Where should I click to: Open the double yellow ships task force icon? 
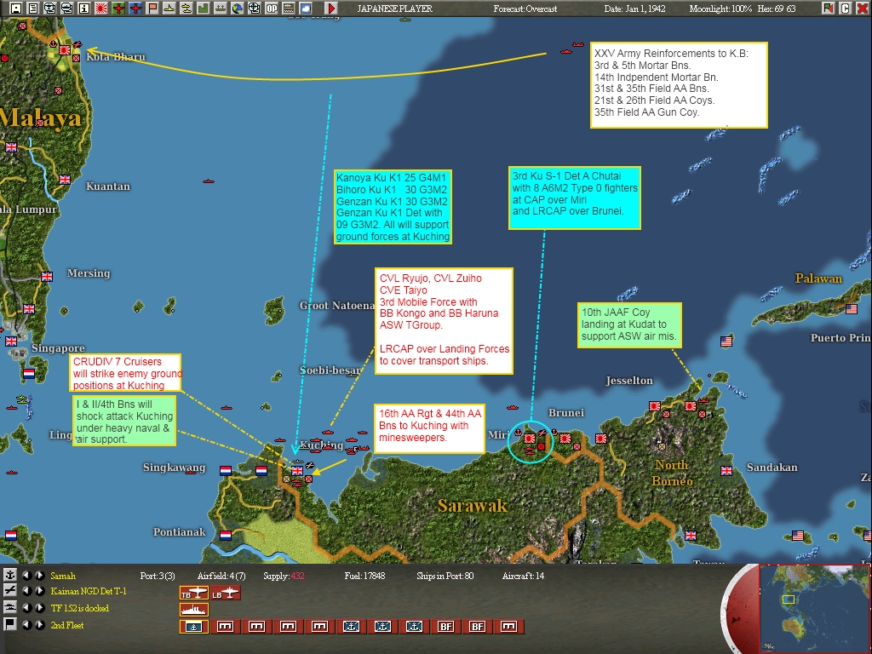(x=186, y=8)
